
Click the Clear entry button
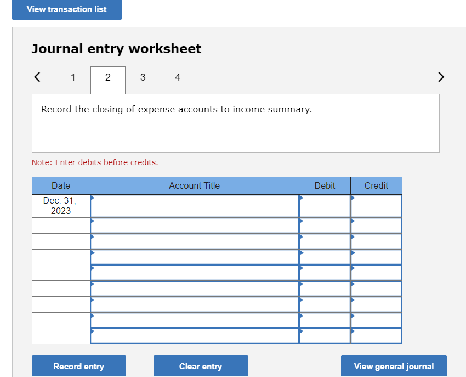pyautogui.click(x=201, y=366)
